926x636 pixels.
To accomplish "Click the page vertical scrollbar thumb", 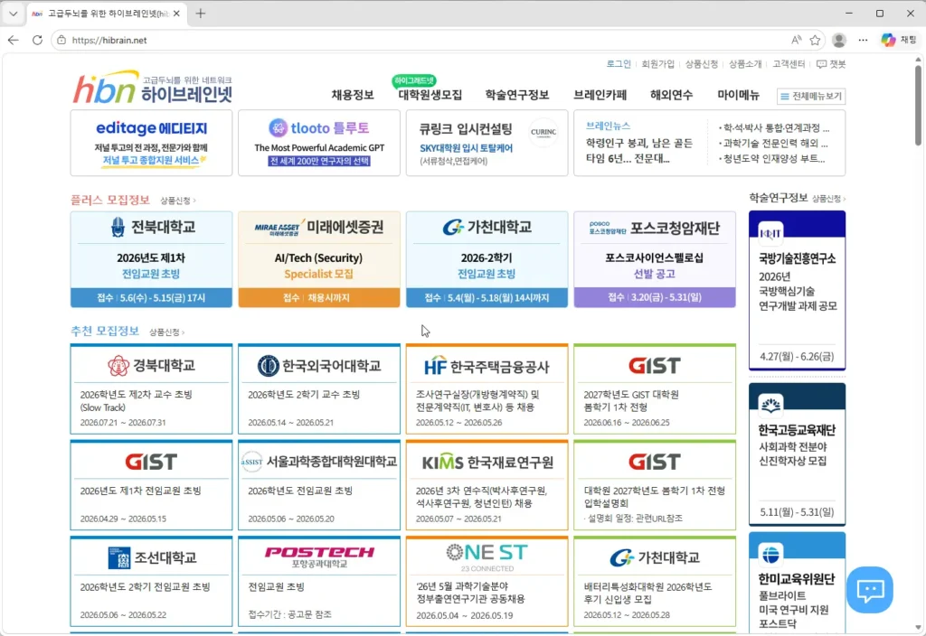I will click(x=918, y=105).
